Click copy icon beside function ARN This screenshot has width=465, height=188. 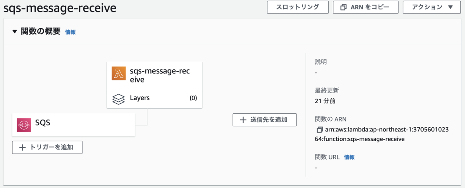pyautogui.click(x=320, y=130)
